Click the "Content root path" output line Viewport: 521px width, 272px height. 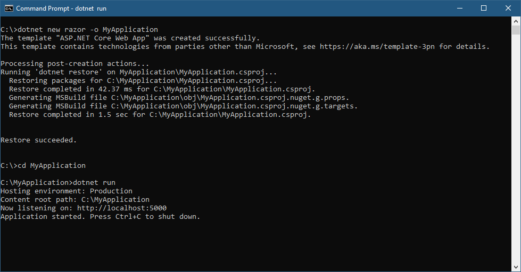(75, 200)
